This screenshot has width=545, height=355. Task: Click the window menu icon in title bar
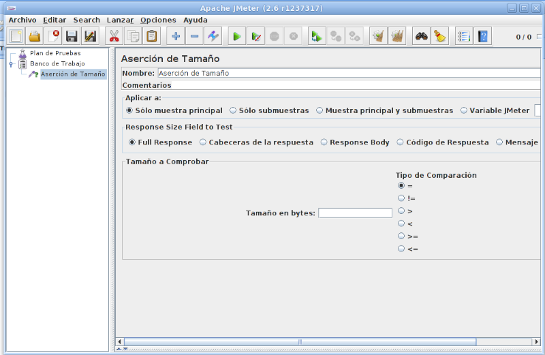point(11,8)
